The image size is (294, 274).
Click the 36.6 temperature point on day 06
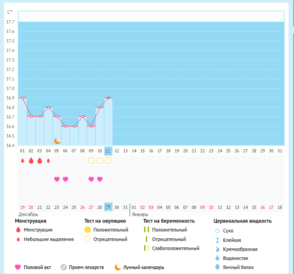coord(65,127)
